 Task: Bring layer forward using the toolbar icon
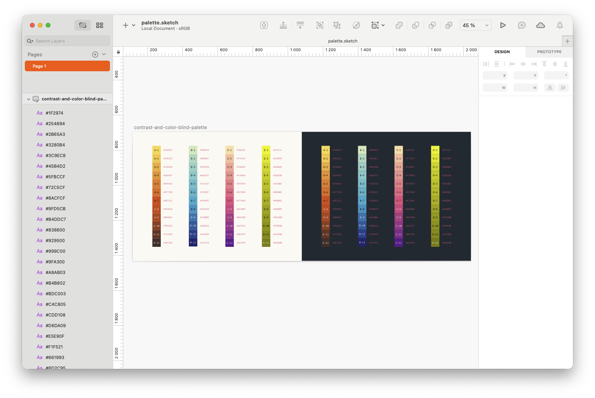(283, 25)
